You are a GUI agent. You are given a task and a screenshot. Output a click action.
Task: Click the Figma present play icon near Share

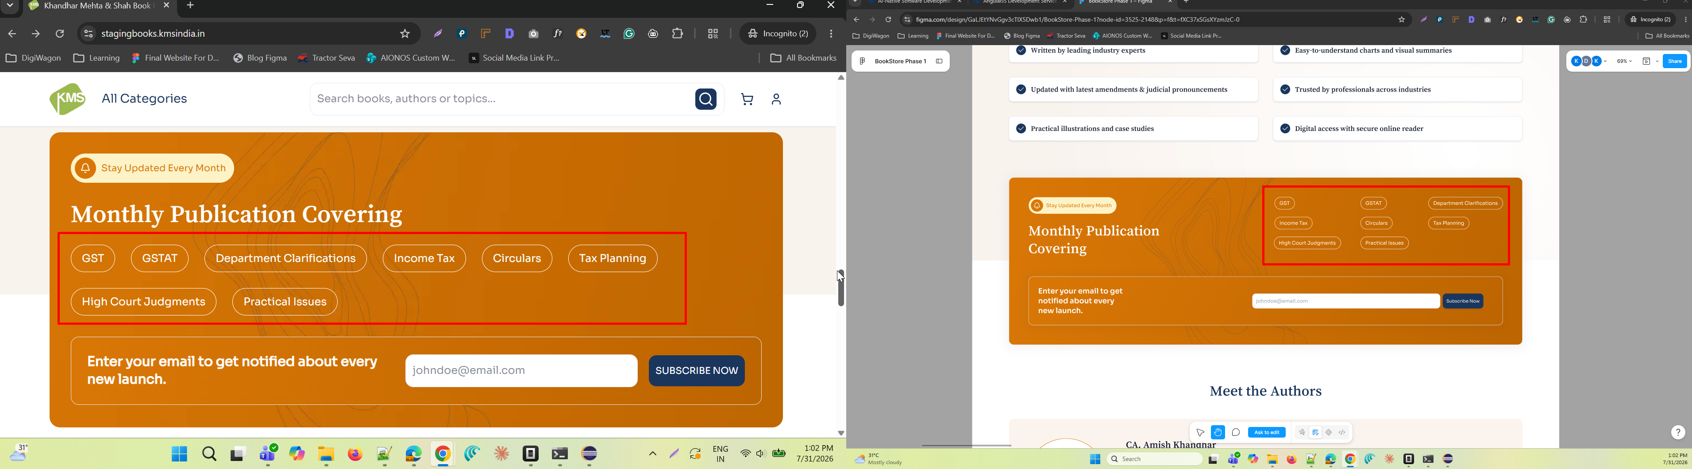[x=1647, y=61]
